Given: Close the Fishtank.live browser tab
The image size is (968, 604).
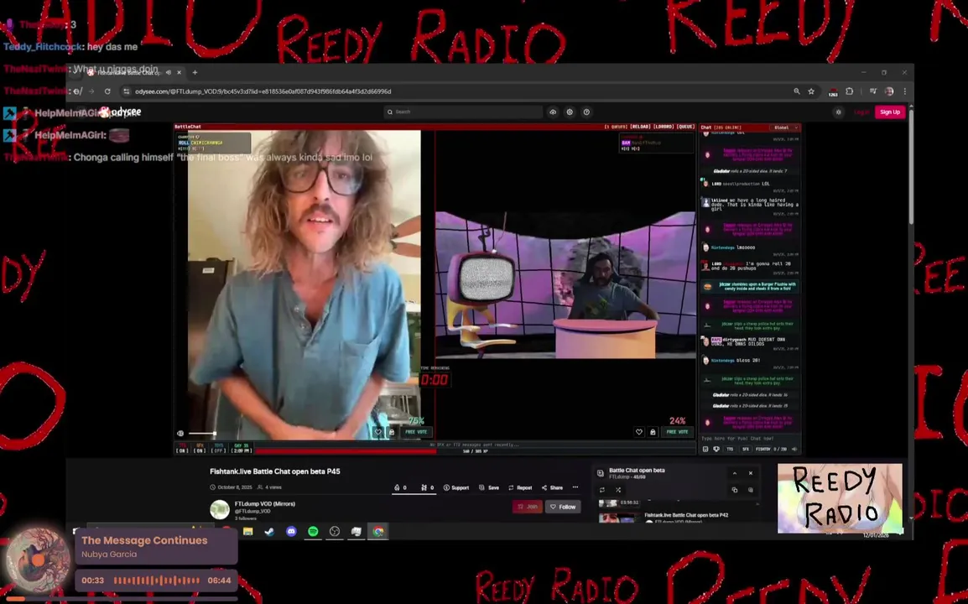Looking at the screenshot, I should [x=179, y=72].
